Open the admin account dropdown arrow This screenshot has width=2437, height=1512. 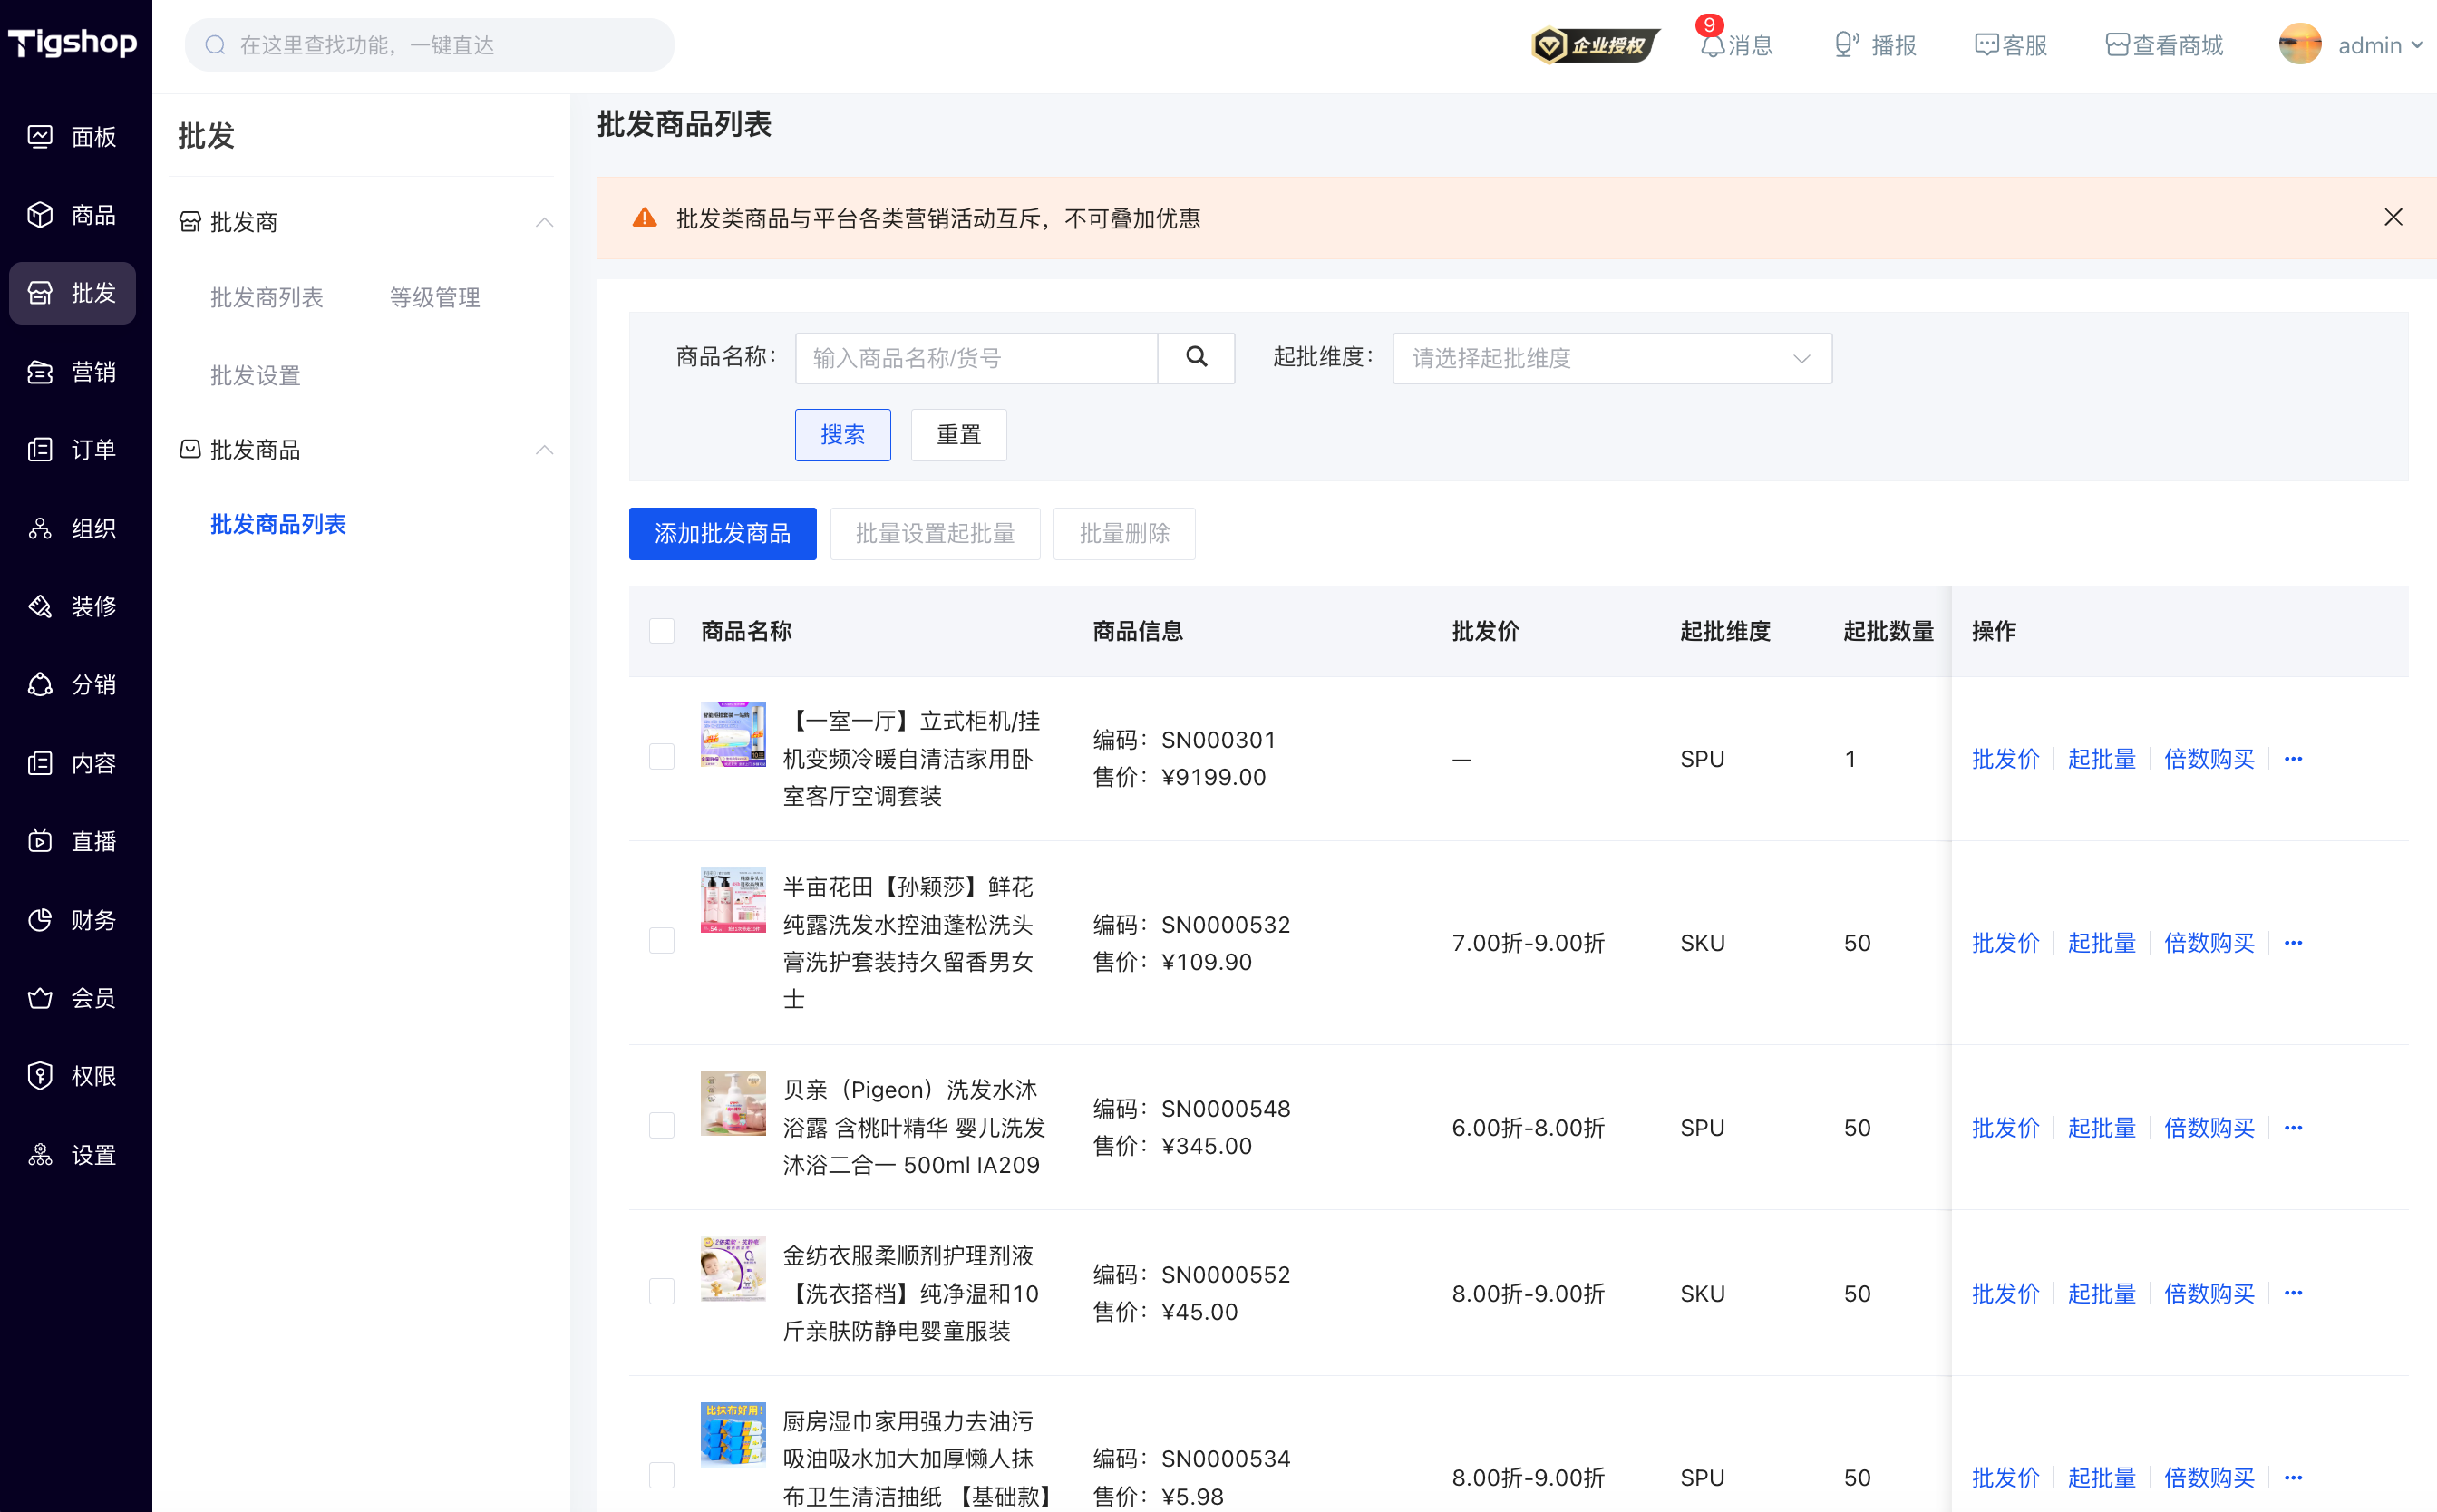[2418, 45]
